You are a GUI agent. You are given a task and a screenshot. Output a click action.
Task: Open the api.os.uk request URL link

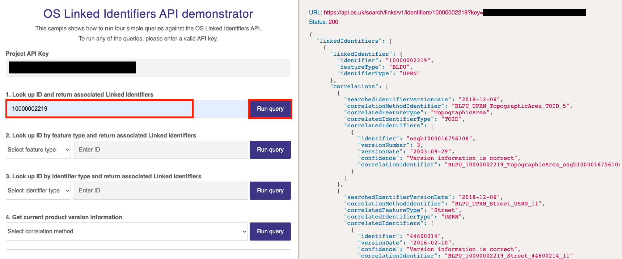[x=454, y=13]
